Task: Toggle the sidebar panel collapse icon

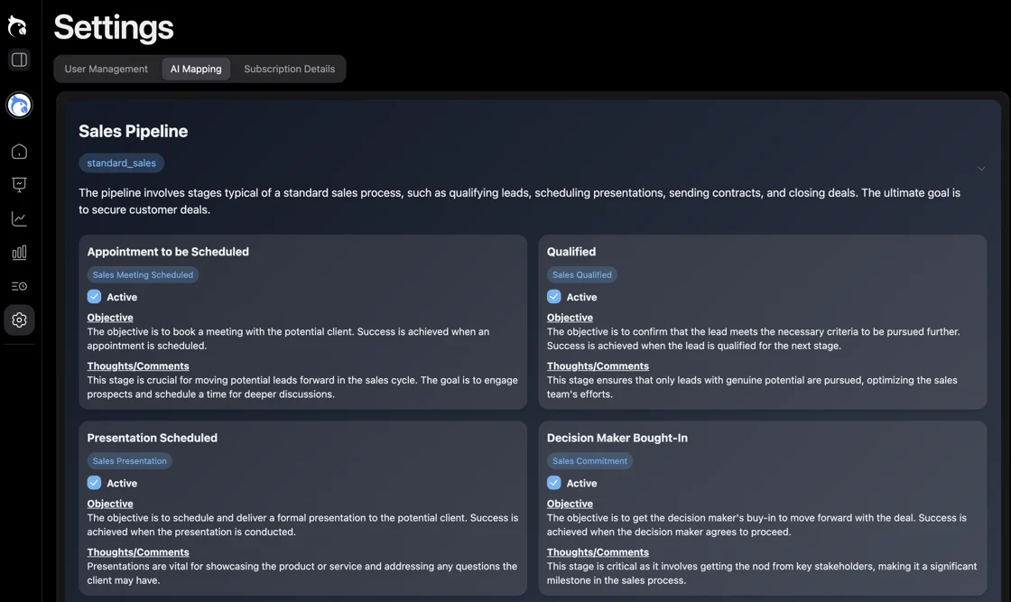Action: tap(19, 60)
